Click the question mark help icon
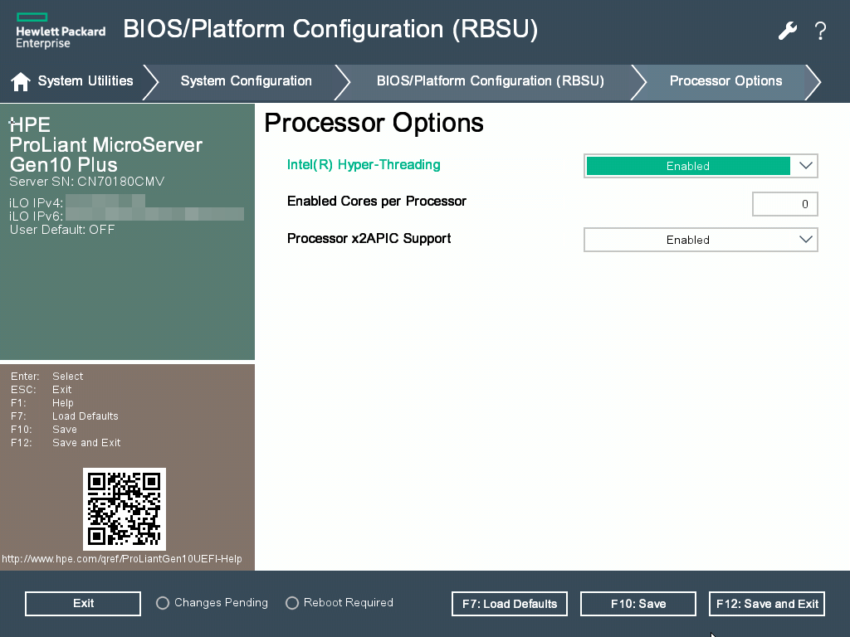Image resolution: width=850 pixels, height=637 pixels. 820,31
